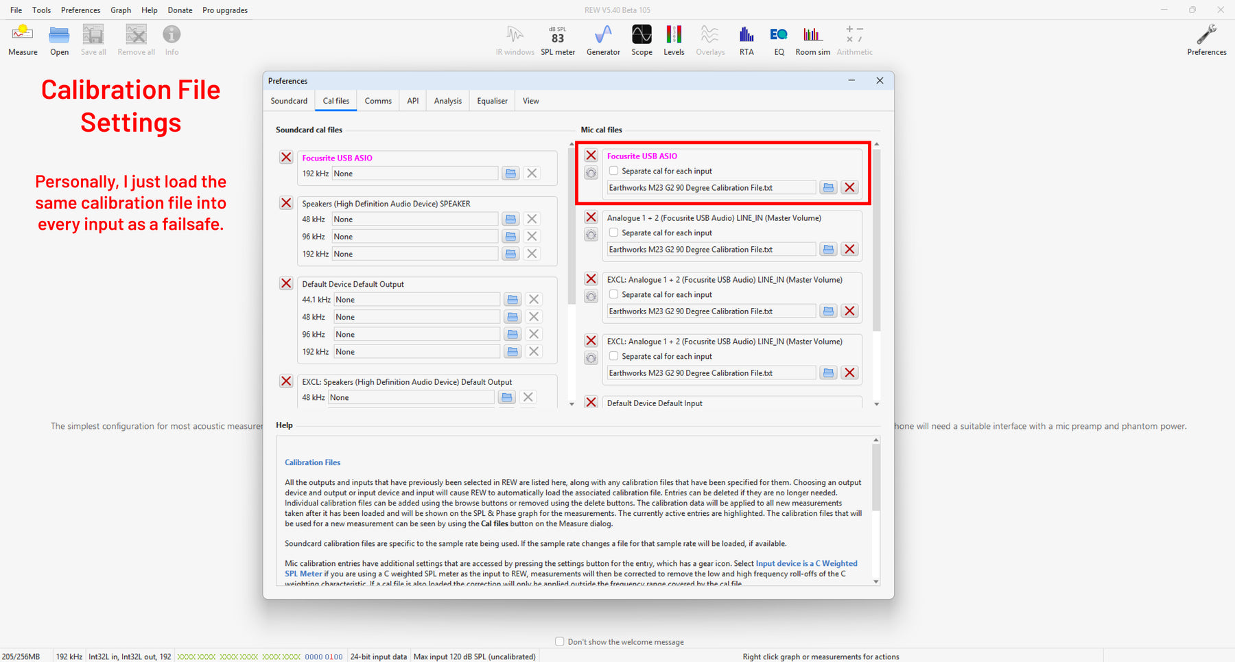Switch to the Soundcard tab
The image size is (1235, 662).
(x=289, y=101)
